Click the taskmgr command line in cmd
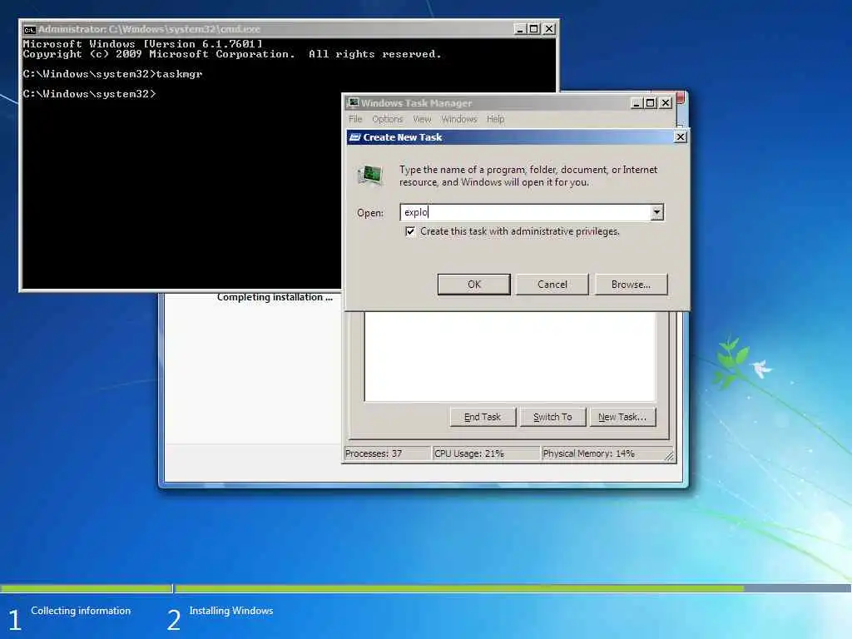This screenshot has width=852, height=639. click(x=112, y=74)
